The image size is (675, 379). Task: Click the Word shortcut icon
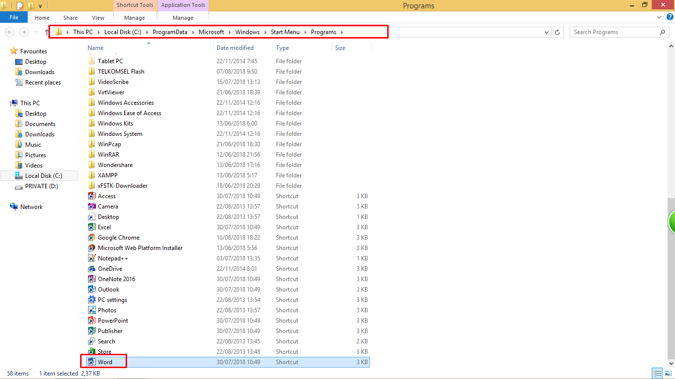(91, 362)
